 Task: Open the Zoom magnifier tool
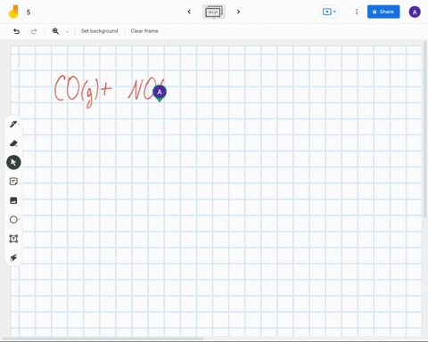(55, 31)
